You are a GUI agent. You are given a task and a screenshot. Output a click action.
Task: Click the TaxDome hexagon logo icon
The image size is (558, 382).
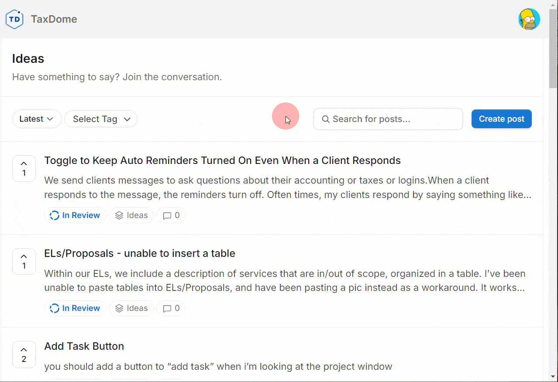14,19
